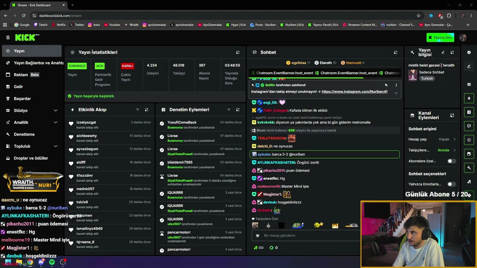Open Hesap yaşı setting arrow

tap(454, 139)
